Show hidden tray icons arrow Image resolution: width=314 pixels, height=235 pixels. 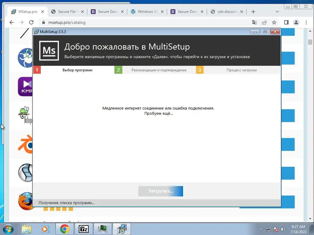pos(261,229)
